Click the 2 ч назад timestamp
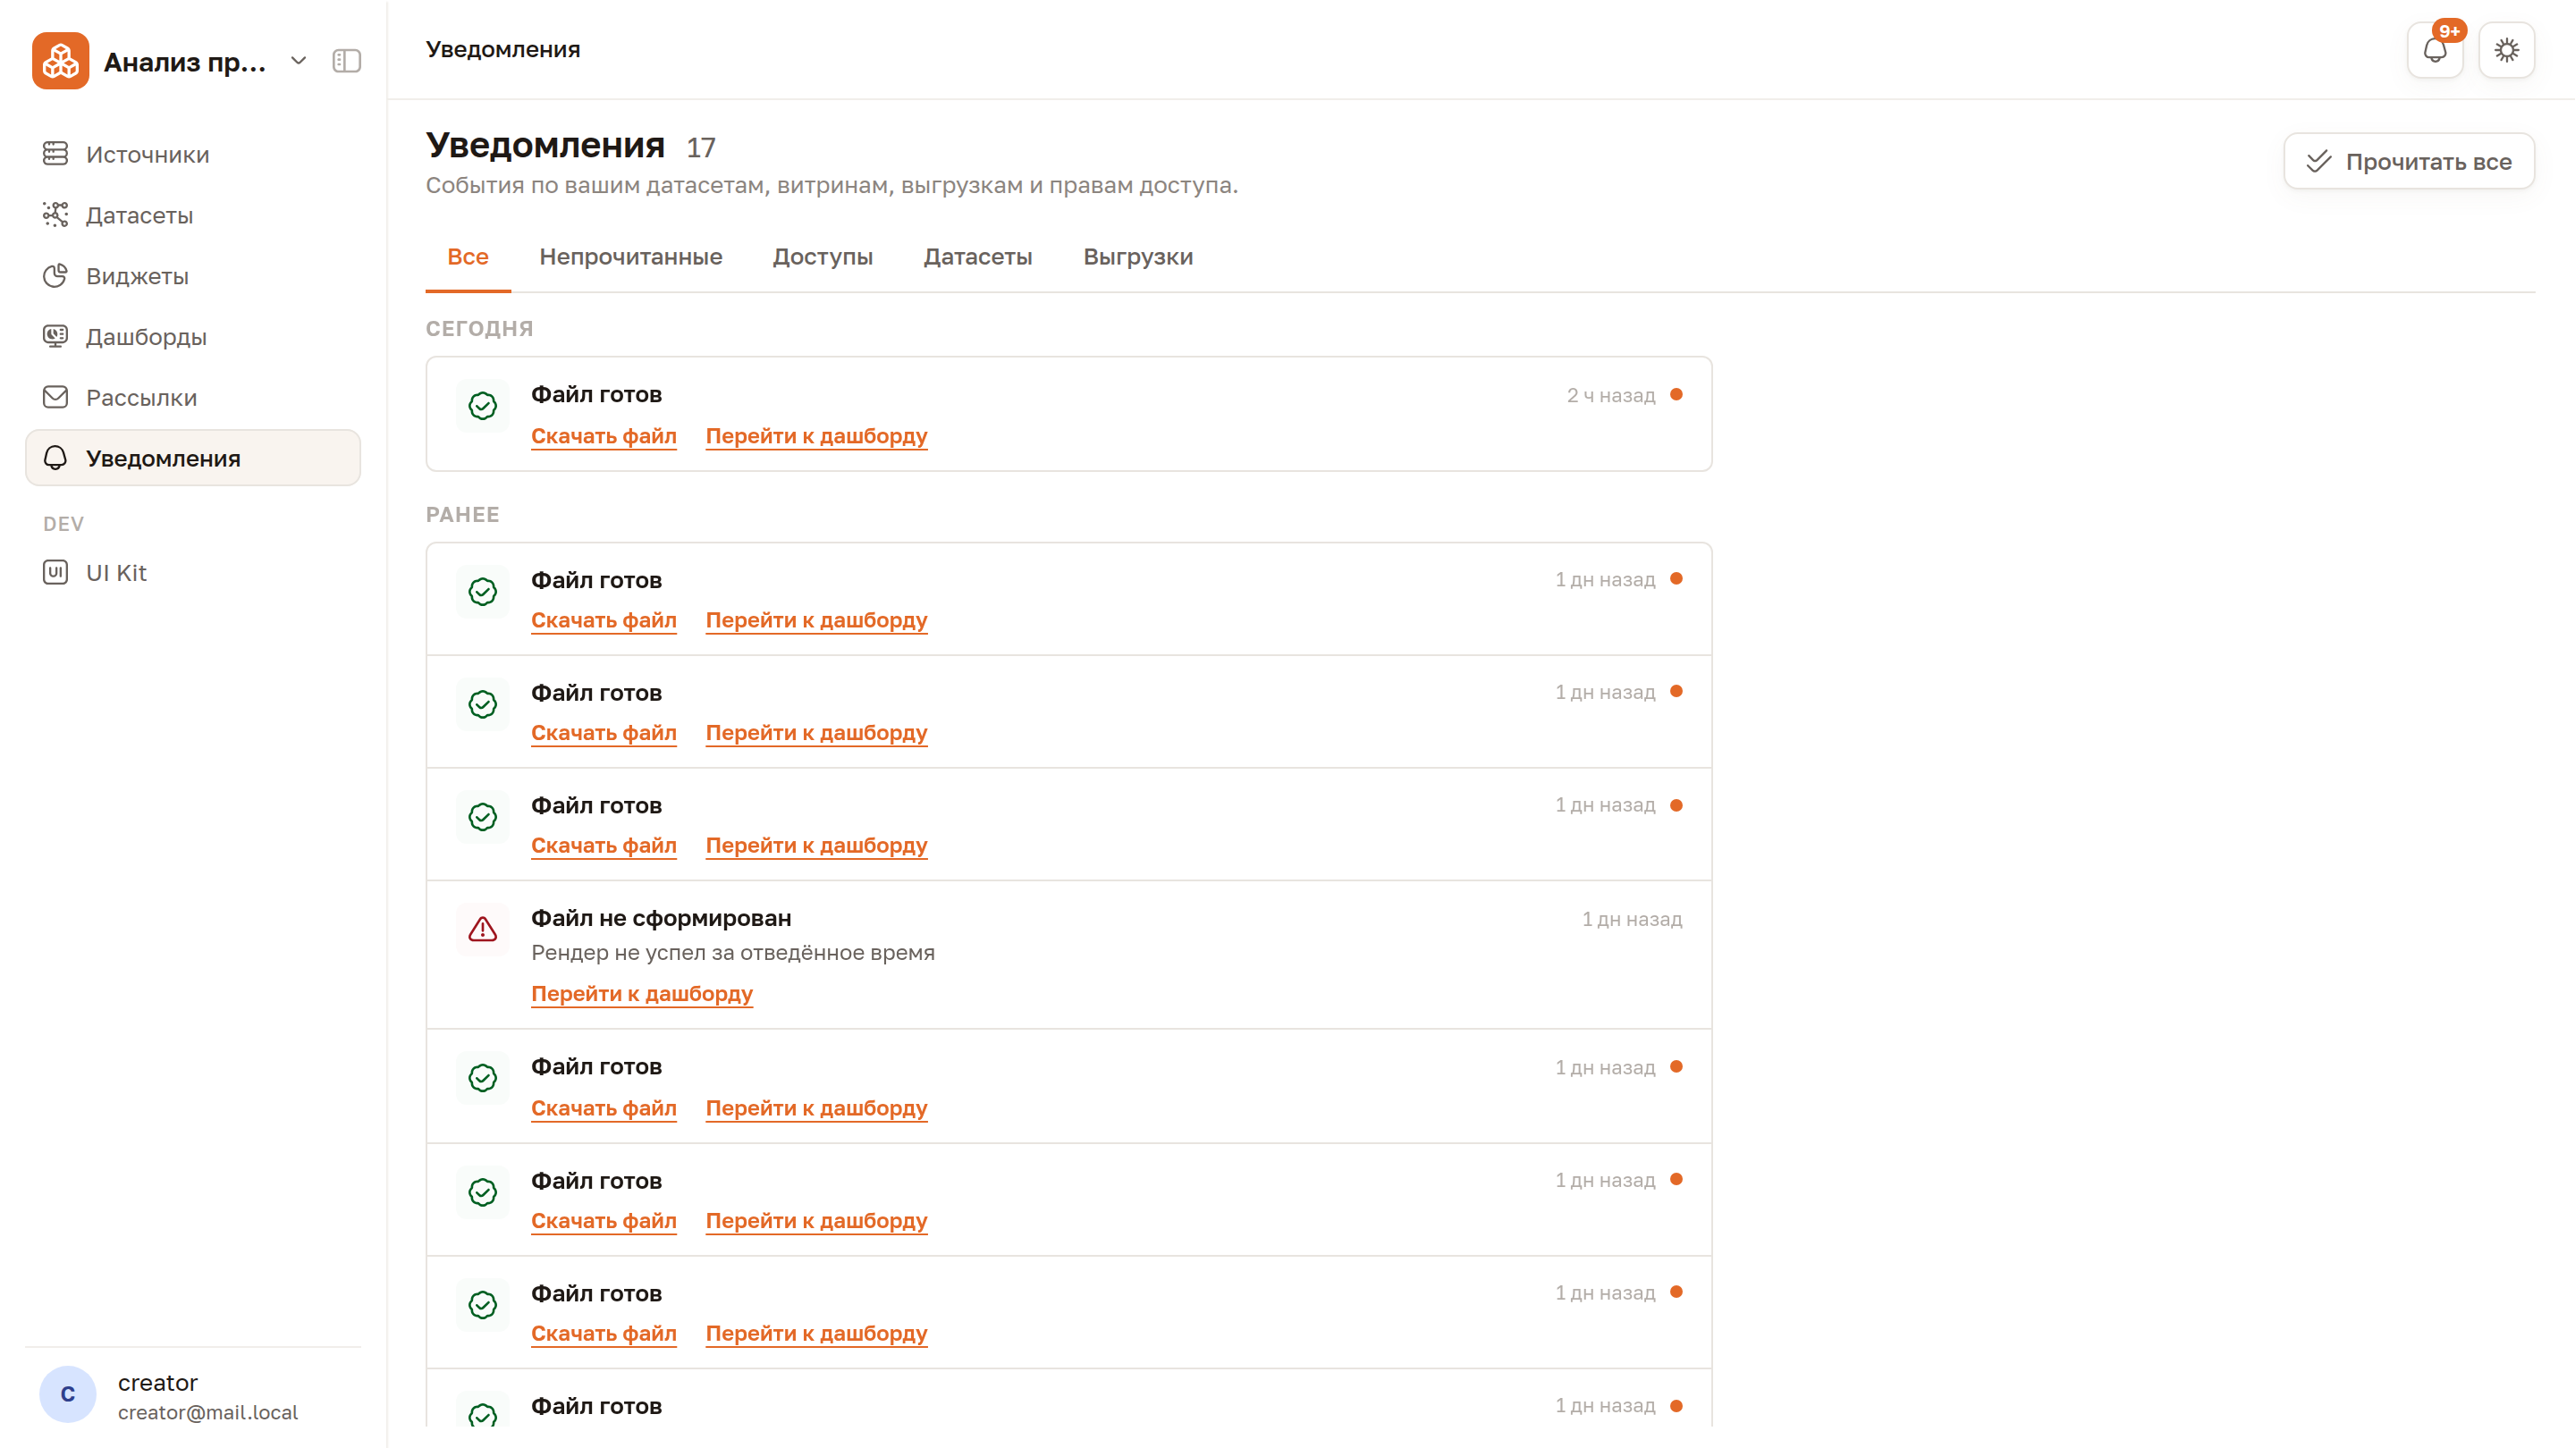The height and width of the screenshot is (1448, 2575). pos(1611,395)
